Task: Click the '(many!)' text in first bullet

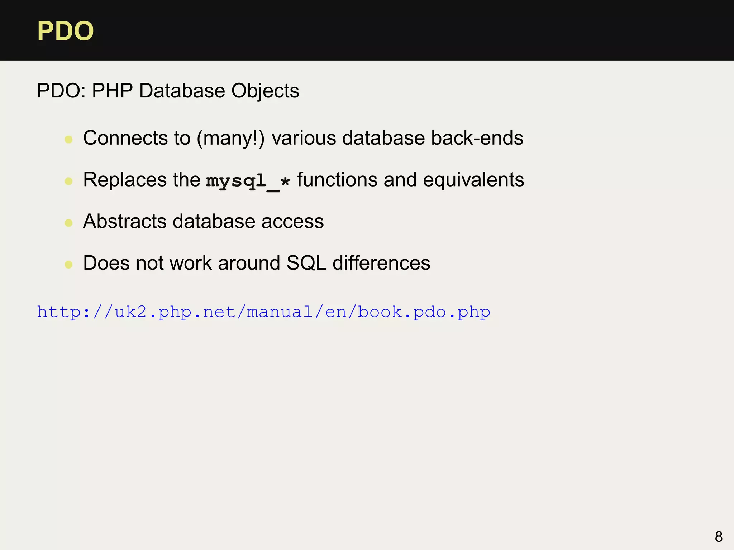Action: point(231,138)
